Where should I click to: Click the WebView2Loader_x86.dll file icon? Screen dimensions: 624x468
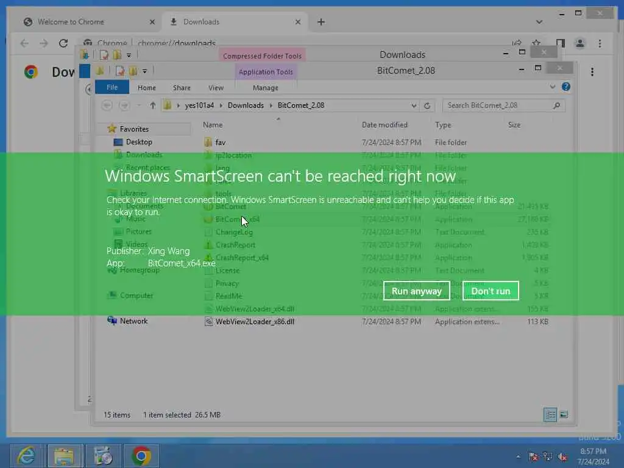pos(208,322)
